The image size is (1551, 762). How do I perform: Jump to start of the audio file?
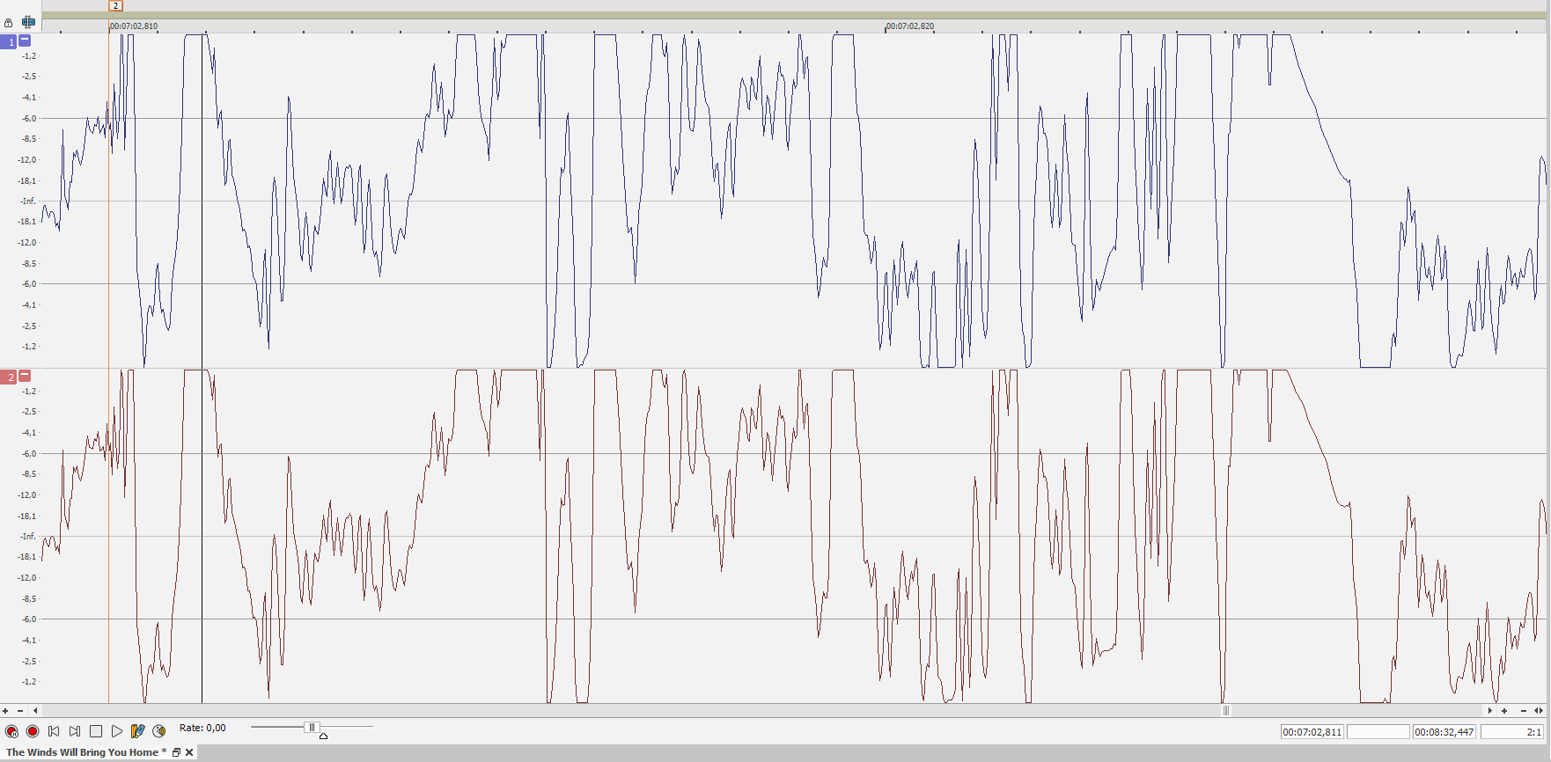(x=54, y=731)
